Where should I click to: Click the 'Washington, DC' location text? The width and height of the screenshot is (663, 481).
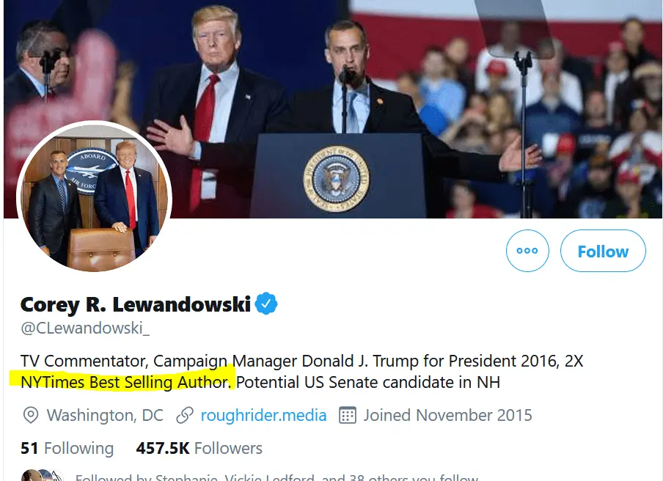click(x=105, y=416)
